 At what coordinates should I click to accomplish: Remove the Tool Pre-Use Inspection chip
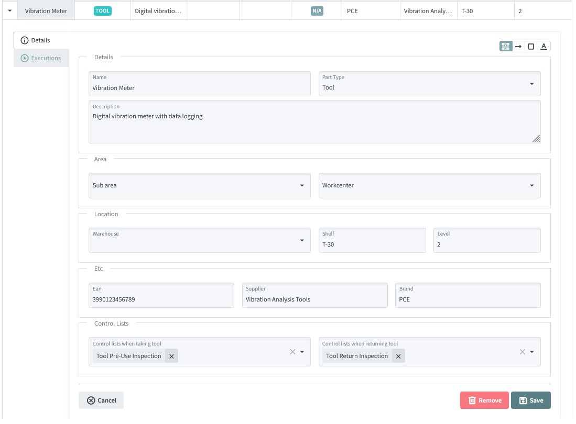coord(171,356)
